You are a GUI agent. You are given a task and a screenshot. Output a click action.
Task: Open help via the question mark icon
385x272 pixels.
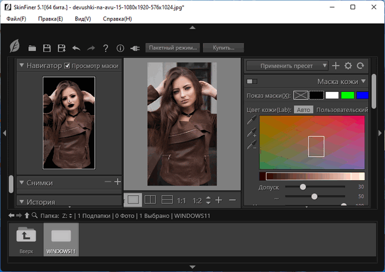point(105,48)
